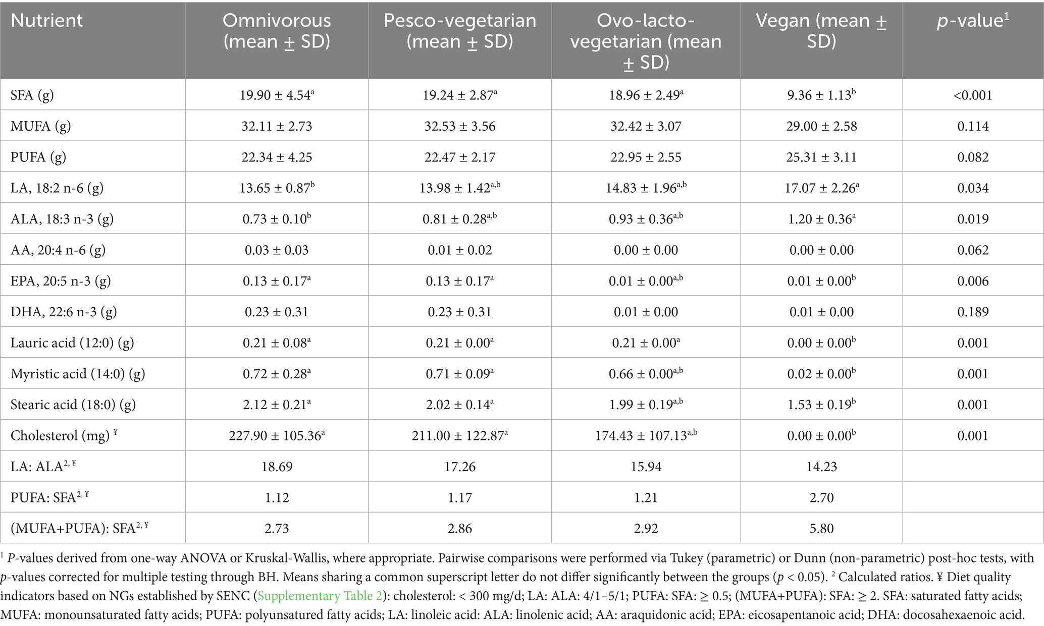Select the p-value column header
The height and width of the screenshot is (626, 1044).
coord(973,21)
